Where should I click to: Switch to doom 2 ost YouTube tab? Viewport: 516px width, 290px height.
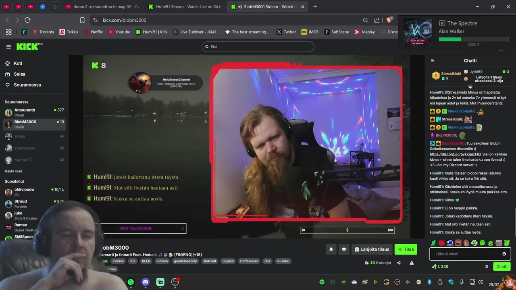102,7
